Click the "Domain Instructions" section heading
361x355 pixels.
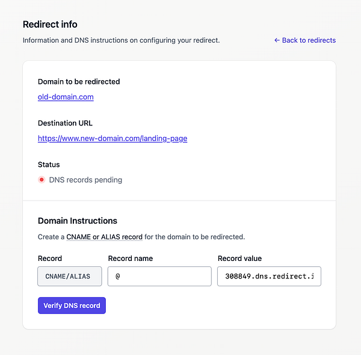pos(78,221)
